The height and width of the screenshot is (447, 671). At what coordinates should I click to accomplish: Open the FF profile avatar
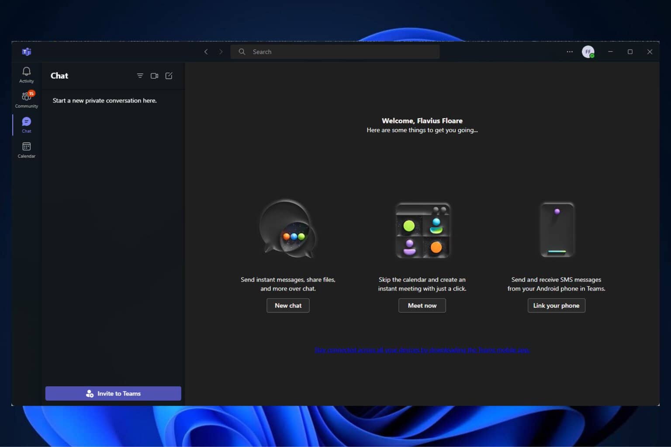[x=588, y=52]
